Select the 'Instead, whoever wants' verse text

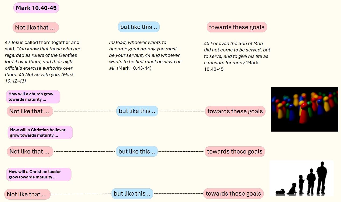[x=145, y=55]
